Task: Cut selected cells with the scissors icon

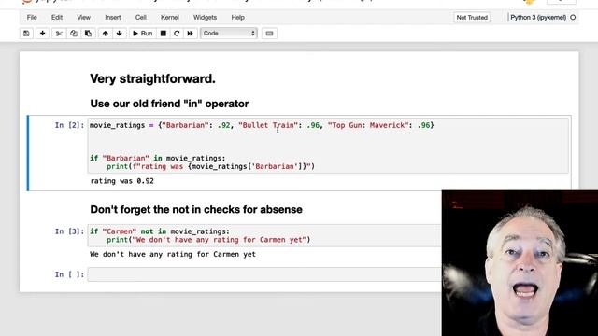Action: pyautogui.click(x=59, y=34)
